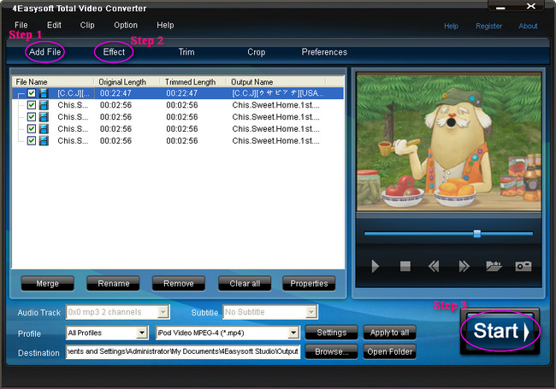Open the Clip menu
The height and width of the screenshot is (389, 556).
[x=87, y=25]
